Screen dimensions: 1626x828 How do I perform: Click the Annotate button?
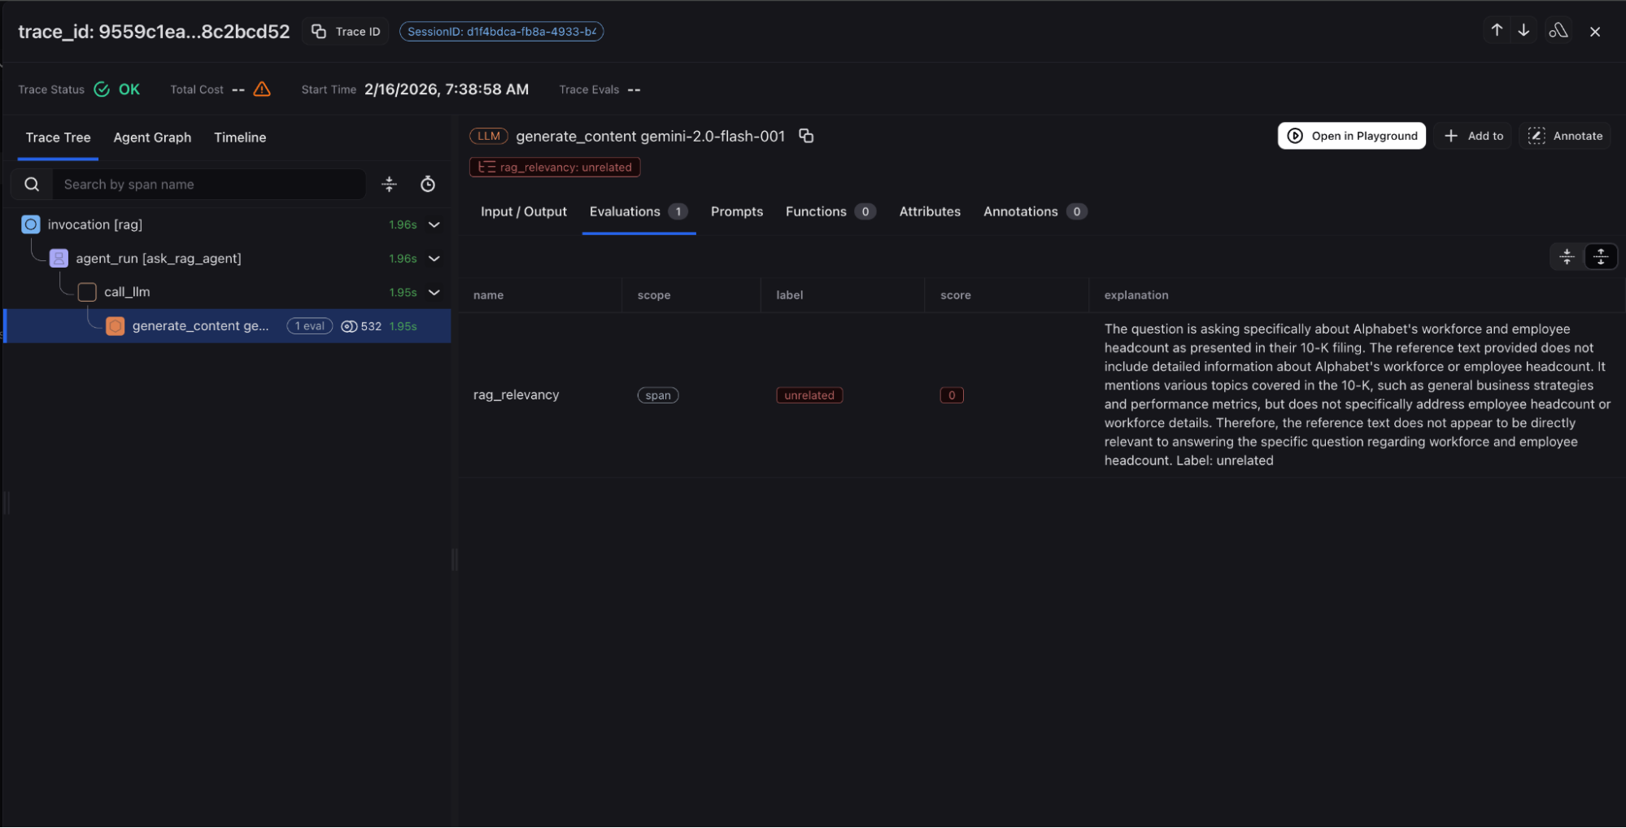pyautogui.click(x=1565, y=136)
